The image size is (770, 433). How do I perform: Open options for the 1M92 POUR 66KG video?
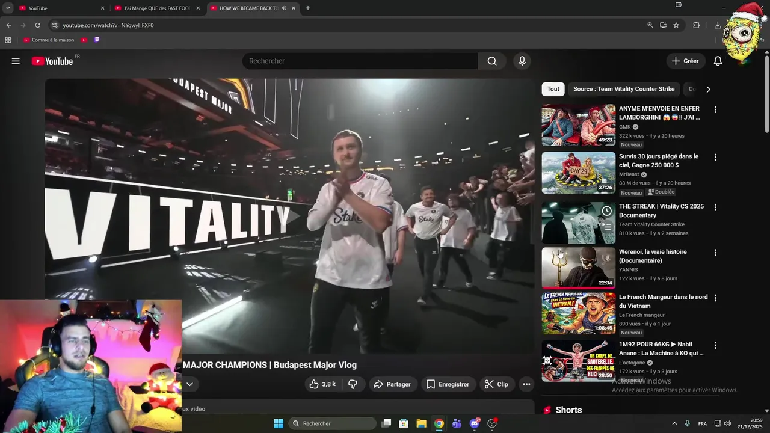715,345
